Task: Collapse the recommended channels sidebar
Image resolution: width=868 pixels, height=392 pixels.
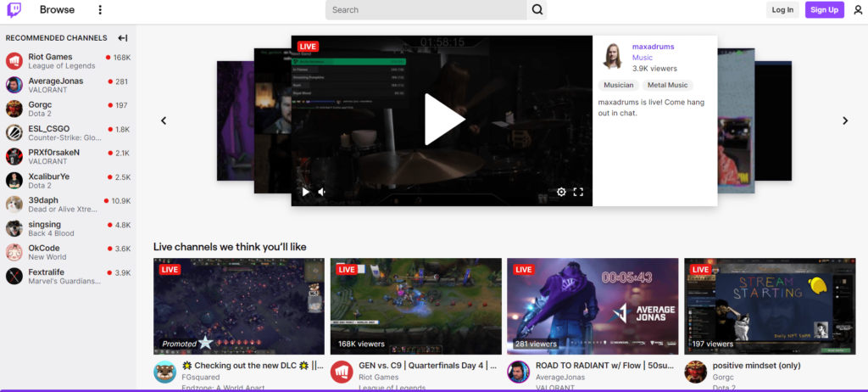Action: click(x=123, y=38)
